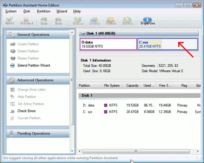Click the Set Active Partition icon

(x=12, y=104)
